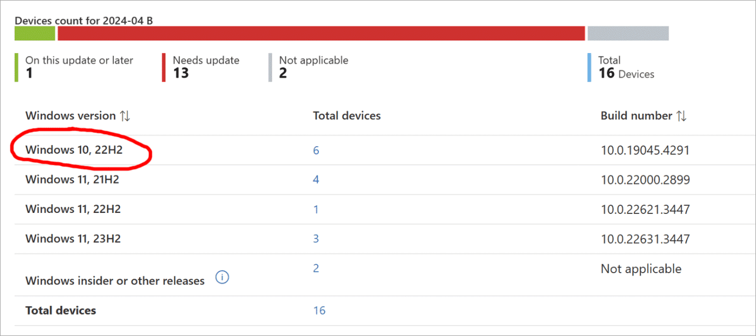Select the Windows 11, 22H2 row label
The image size is (756, 336).
click(x=73, y=209)
